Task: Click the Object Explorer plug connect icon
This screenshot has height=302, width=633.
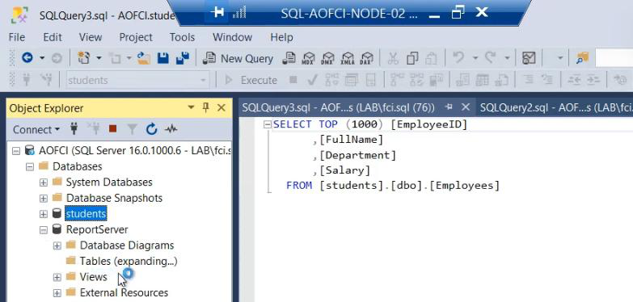Action: [74, 129]
